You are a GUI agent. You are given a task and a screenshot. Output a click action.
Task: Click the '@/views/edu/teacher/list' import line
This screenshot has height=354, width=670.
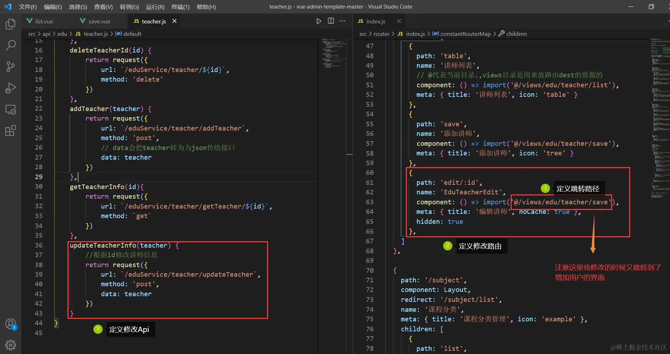[x=518, y=85]
